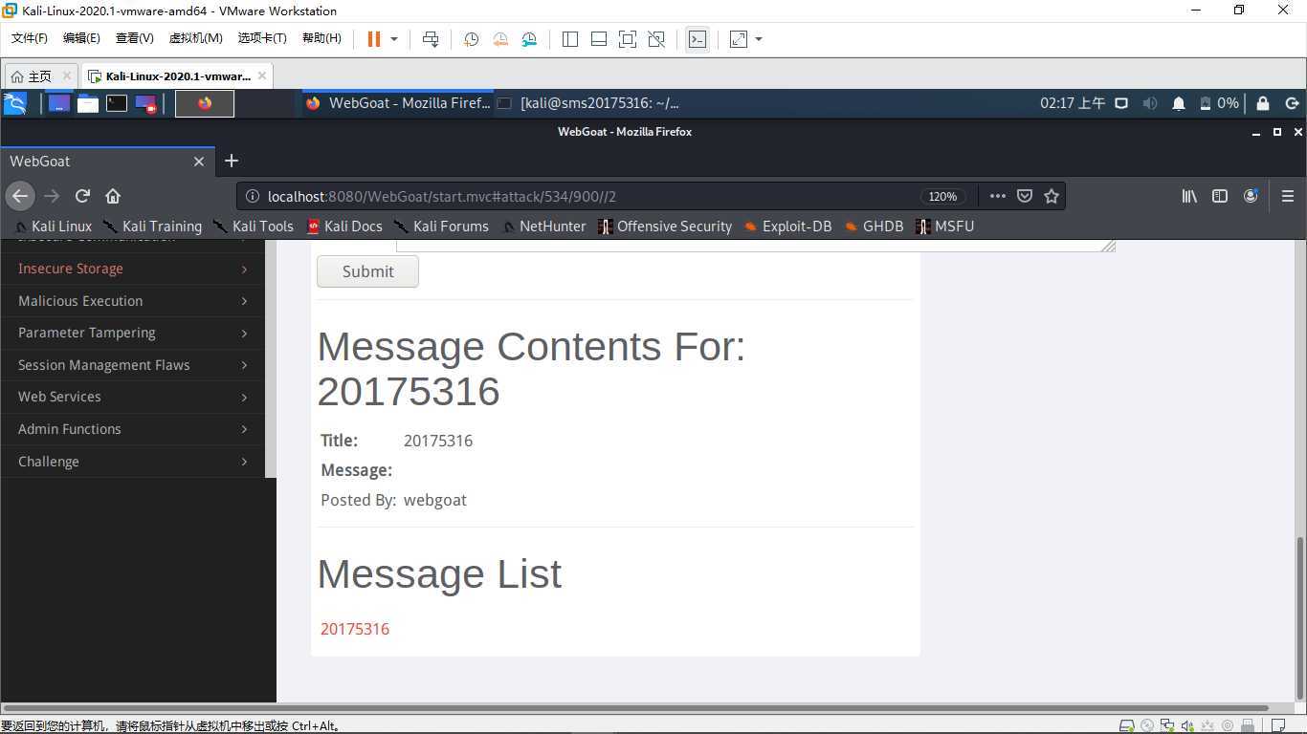1307x734 pixels.
Task: Click the Submit button
Action: coord(367,271)
